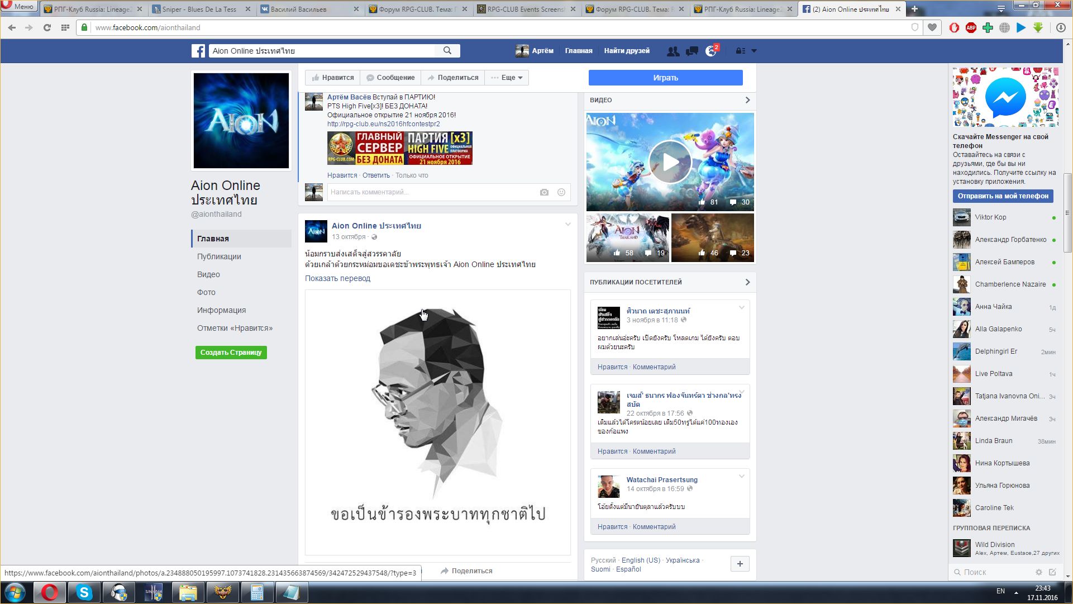Click the bookmark heart icon in address bar

(x=932, y=27)
